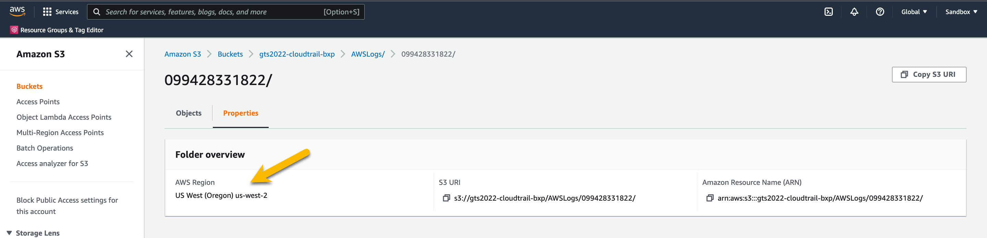
Task: Navigate to the AWSLogs/ breadcrumb
Action: click(367, 54)
